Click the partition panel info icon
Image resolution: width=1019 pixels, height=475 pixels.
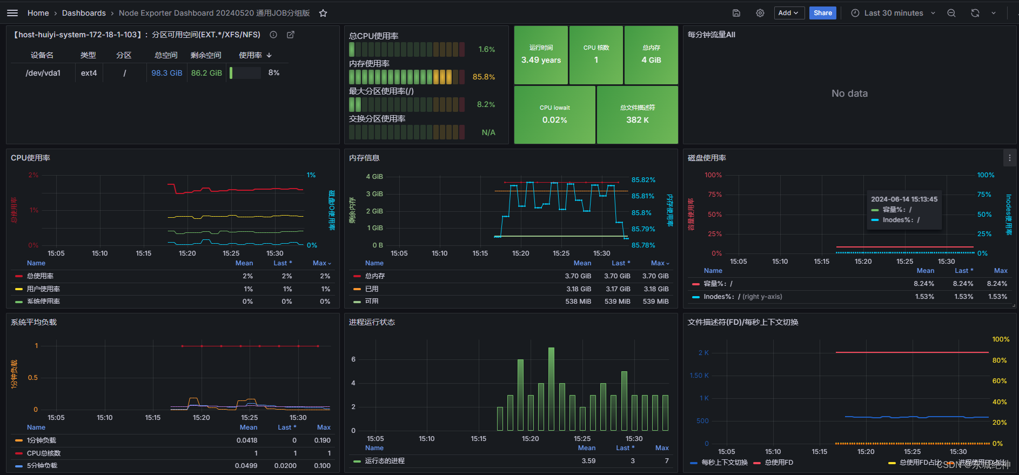[x=273, y=35]
